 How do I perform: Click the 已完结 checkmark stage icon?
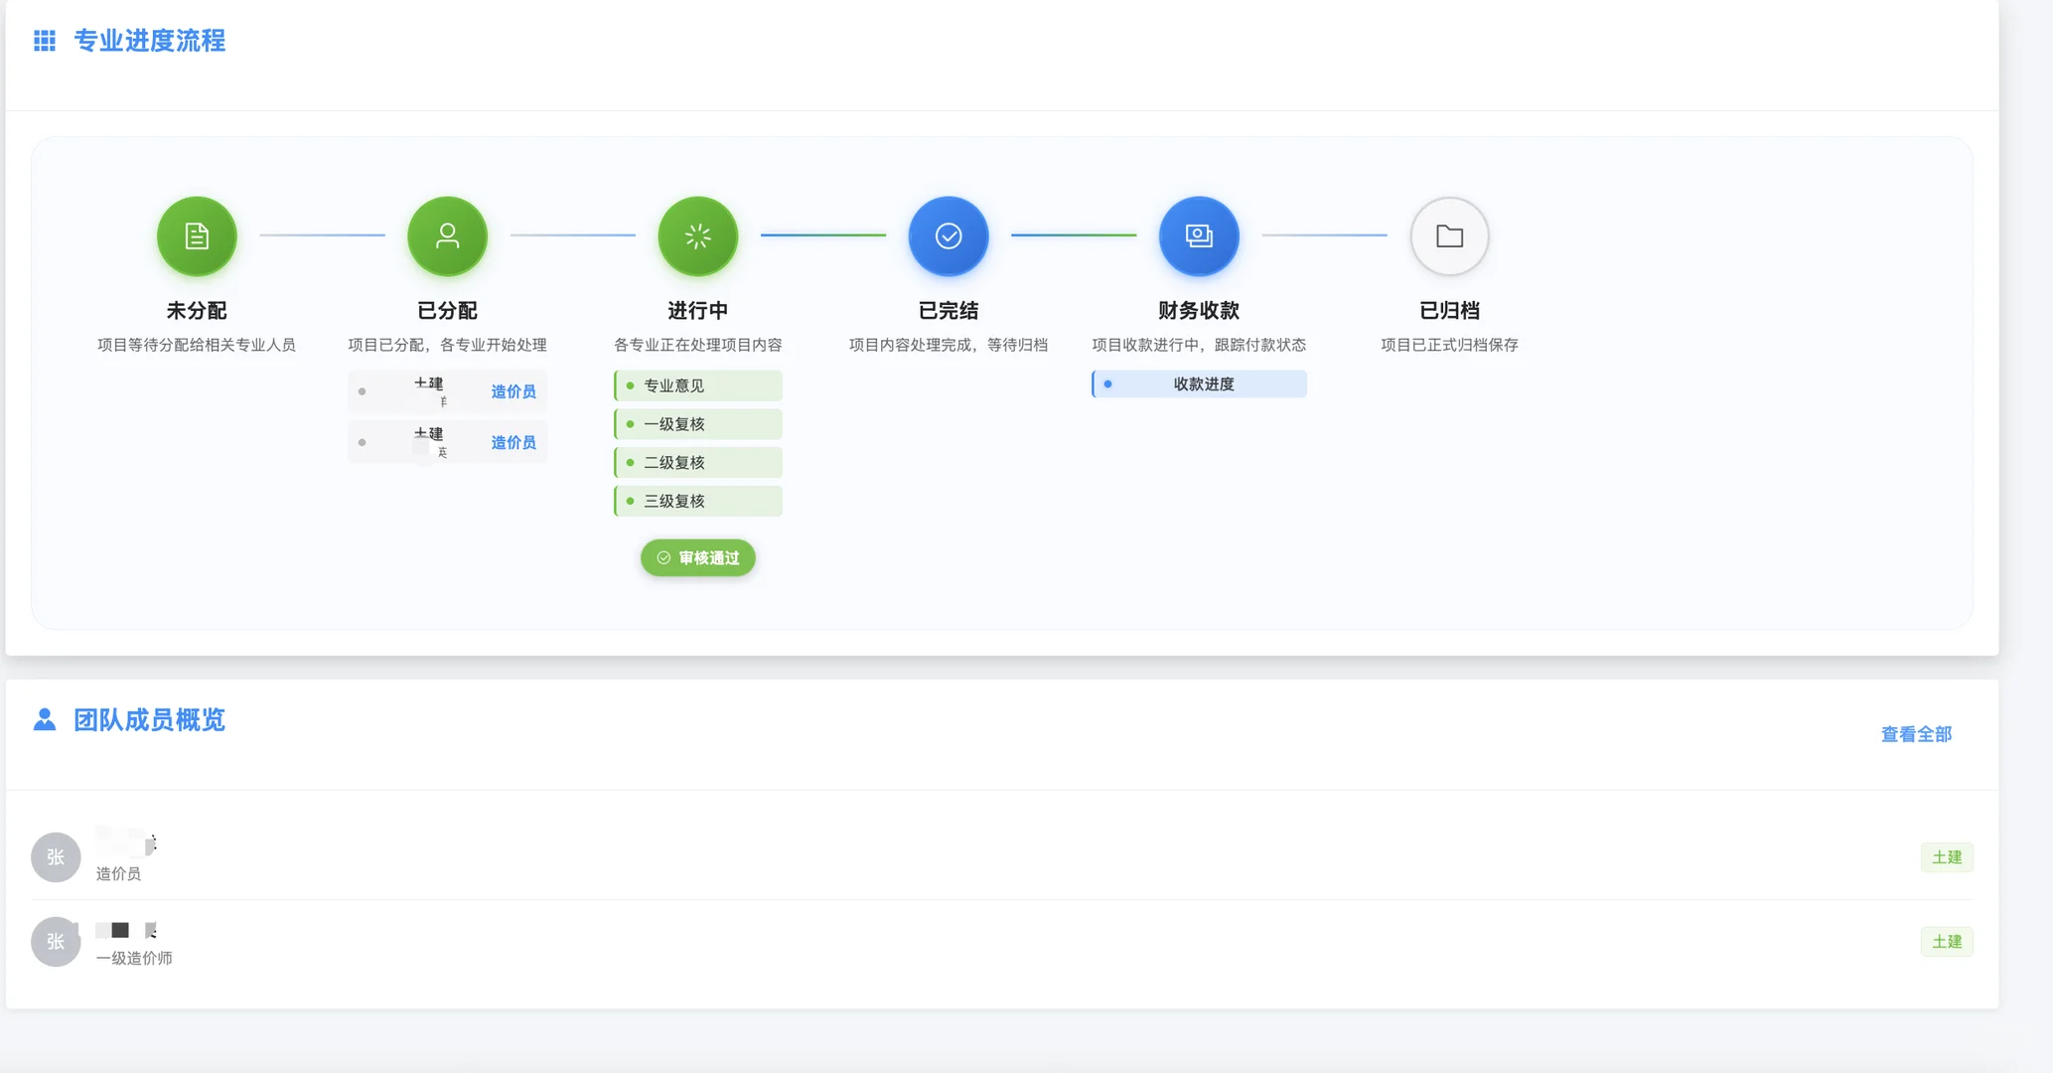[x=948, y=235]
